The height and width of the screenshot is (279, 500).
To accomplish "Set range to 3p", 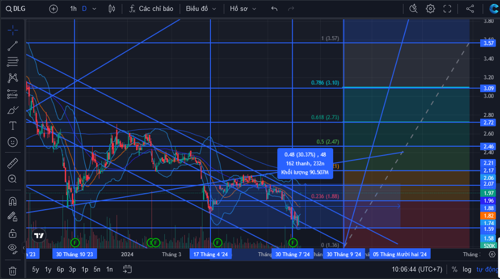I will [72, 270].
